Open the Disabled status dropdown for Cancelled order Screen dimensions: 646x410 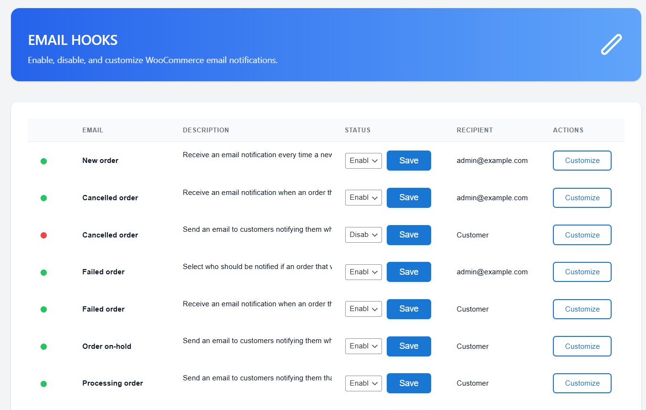tap(363, 235)
